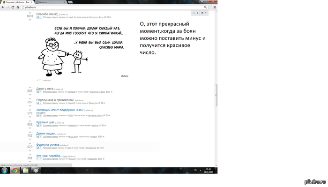The width and height of the screenshot is (328, 187).
Task: Collapse the 'Спасибо мама!)' post image toggle
Action: click(39, 17)
